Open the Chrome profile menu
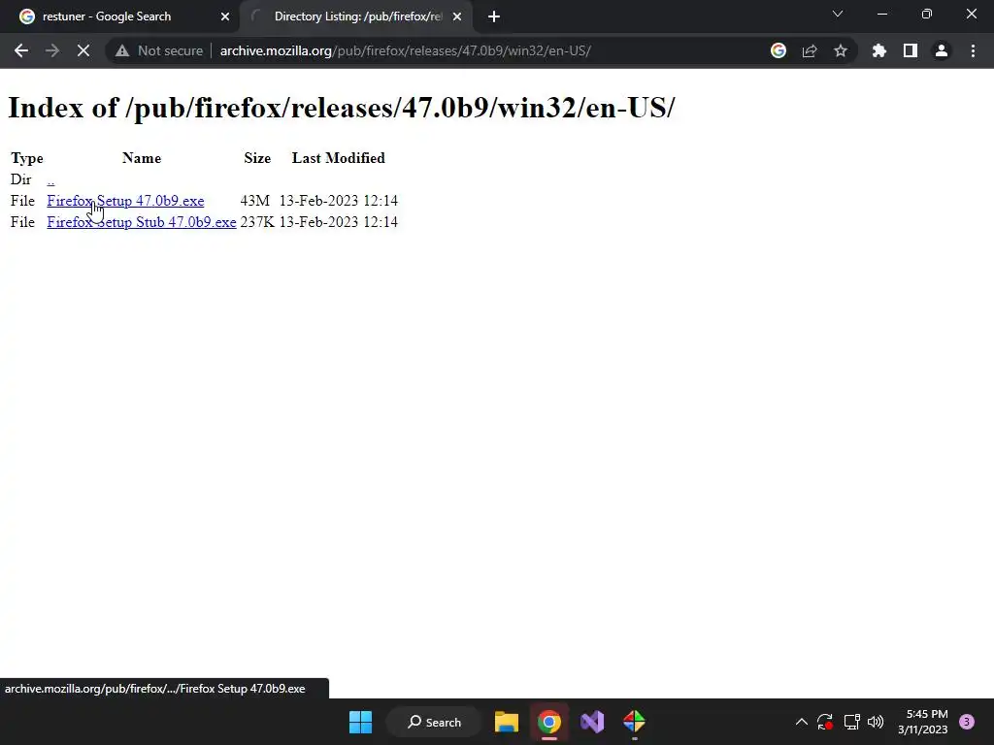Screen dimensions: 994x745 tap(942, 50)
